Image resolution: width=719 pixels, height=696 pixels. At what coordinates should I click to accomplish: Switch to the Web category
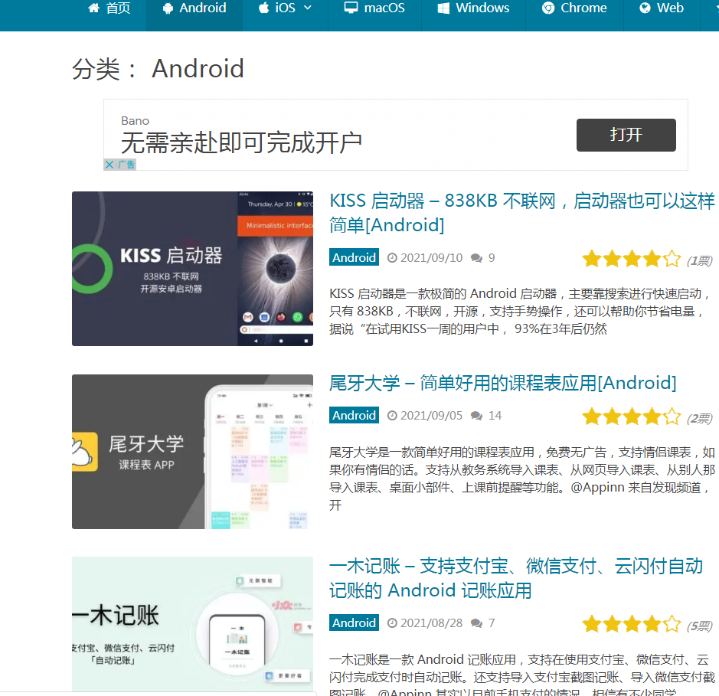tap(662, 8)
